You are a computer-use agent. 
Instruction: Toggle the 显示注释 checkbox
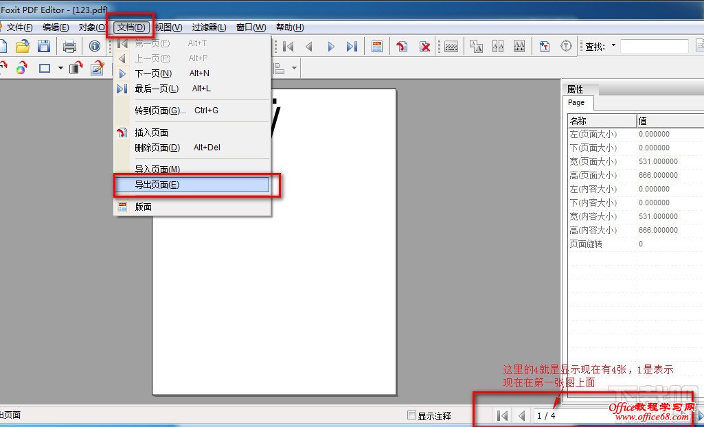pos(411,415)
